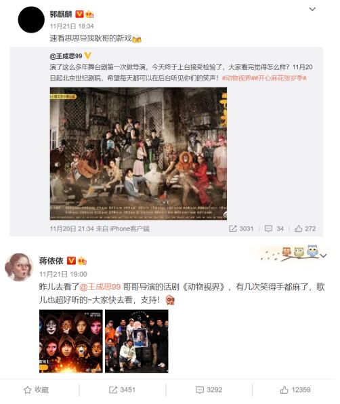Repost the quoted post showing 3031
Viewport: 340px width, 404px height.
(241, 228)
